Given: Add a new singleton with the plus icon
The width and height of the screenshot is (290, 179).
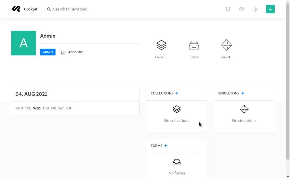Looking at the screenshot, I should coord(243,93).
